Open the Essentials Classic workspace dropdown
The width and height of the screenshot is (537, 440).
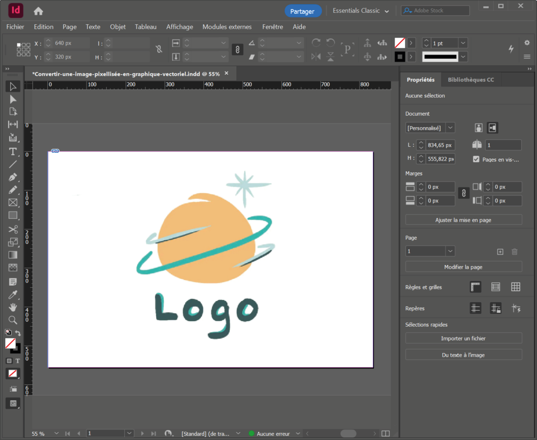pos(361,11)
